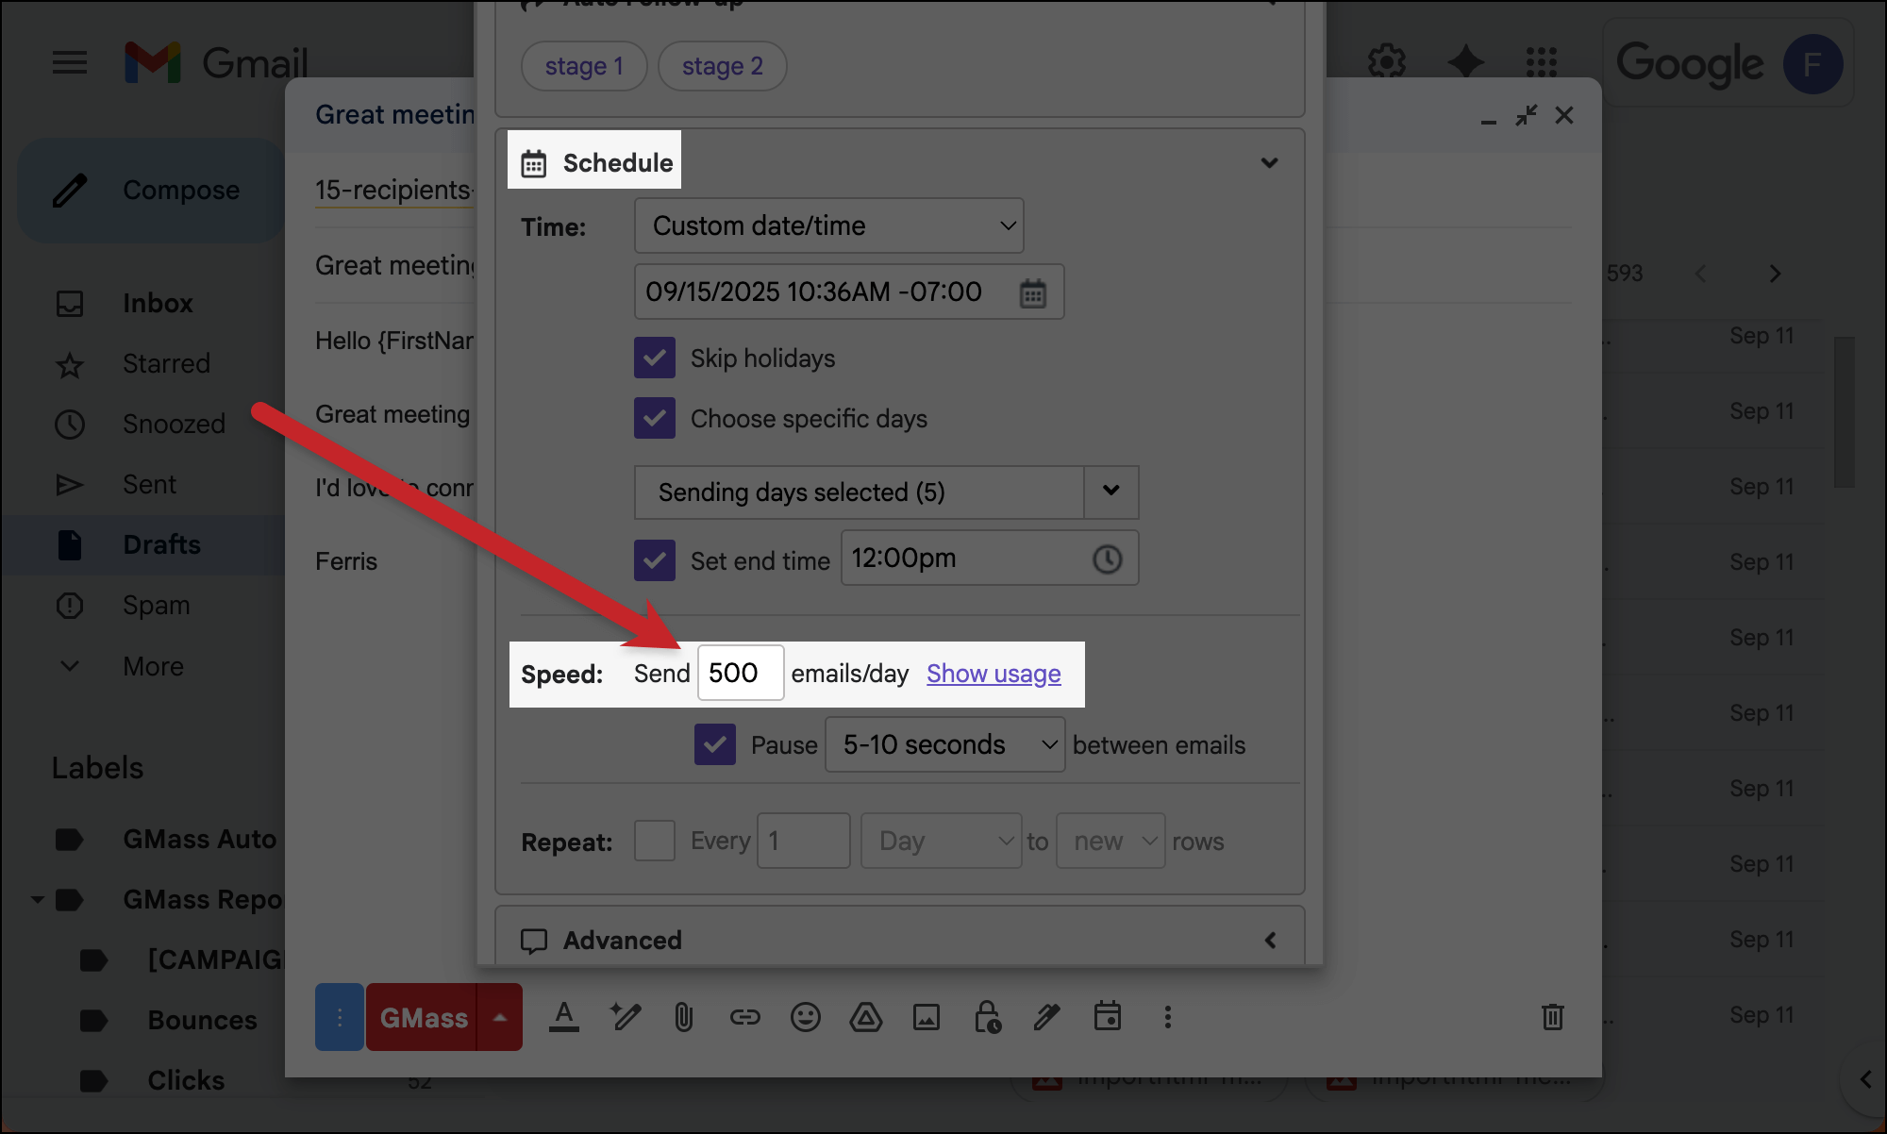Click the Show usage link

tap(993, 674)
